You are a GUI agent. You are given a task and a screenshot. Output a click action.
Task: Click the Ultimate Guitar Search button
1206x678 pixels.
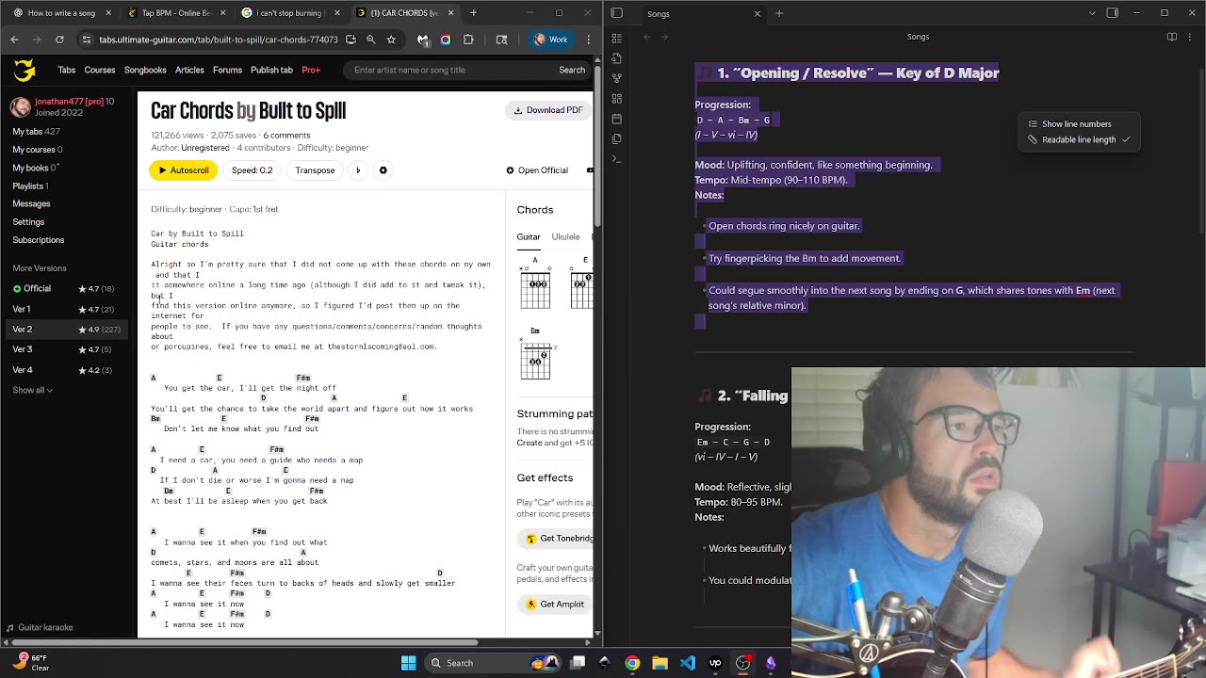pyautogui.click(x=572, y=70)
